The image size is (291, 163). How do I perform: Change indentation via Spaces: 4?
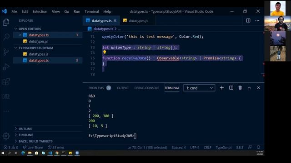[179, 148]
